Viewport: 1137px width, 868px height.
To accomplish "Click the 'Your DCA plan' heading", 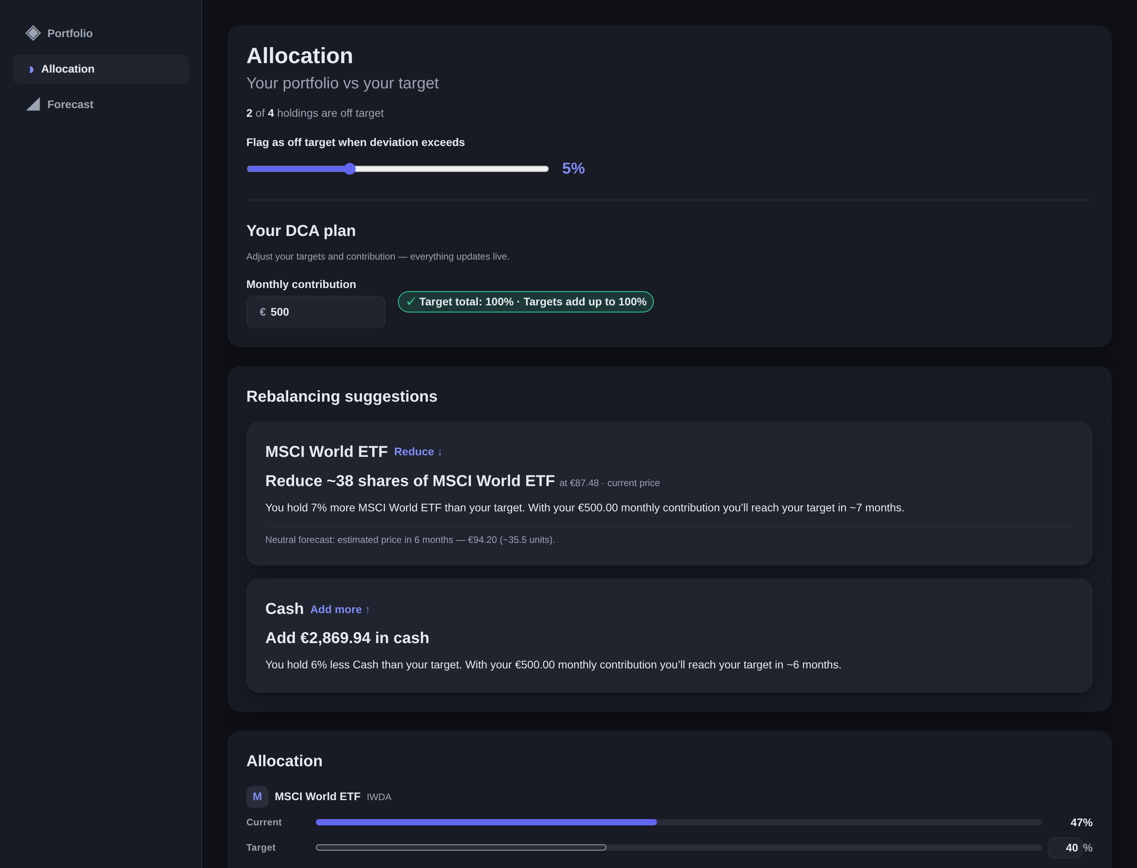I will point(301,230).
